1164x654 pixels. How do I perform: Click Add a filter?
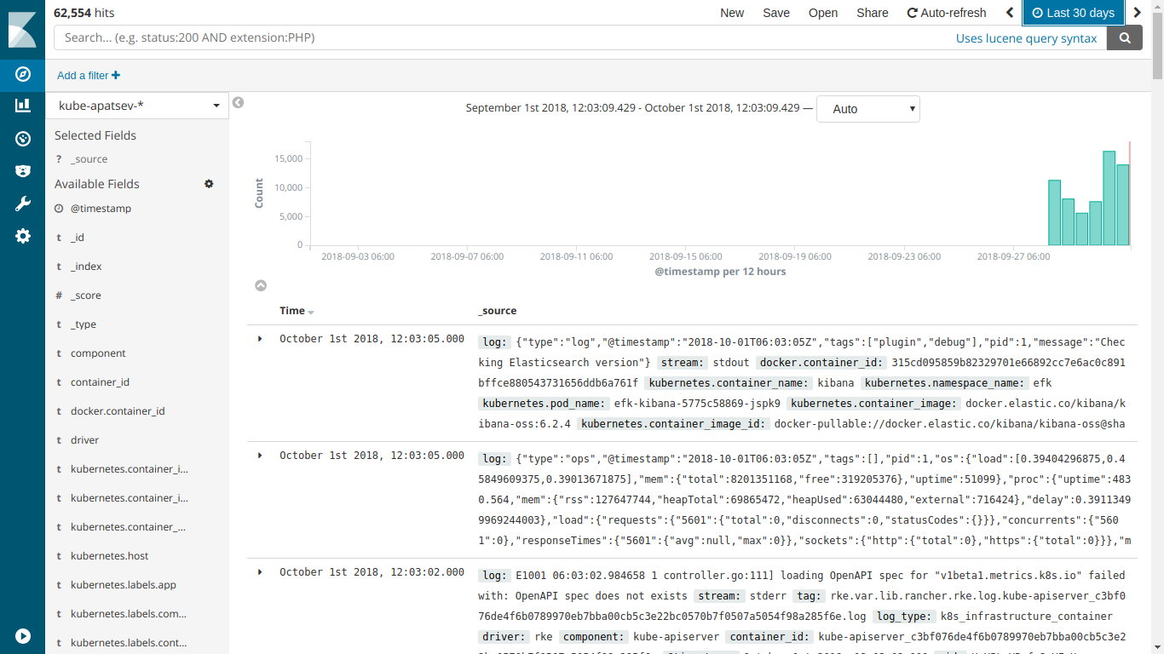[x=89, y=76]
